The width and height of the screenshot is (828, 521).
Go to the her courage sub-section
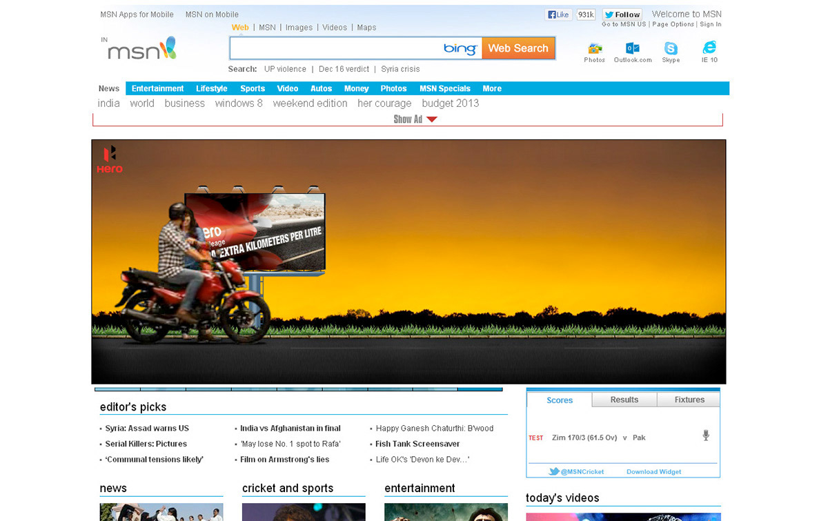[384, 103]
